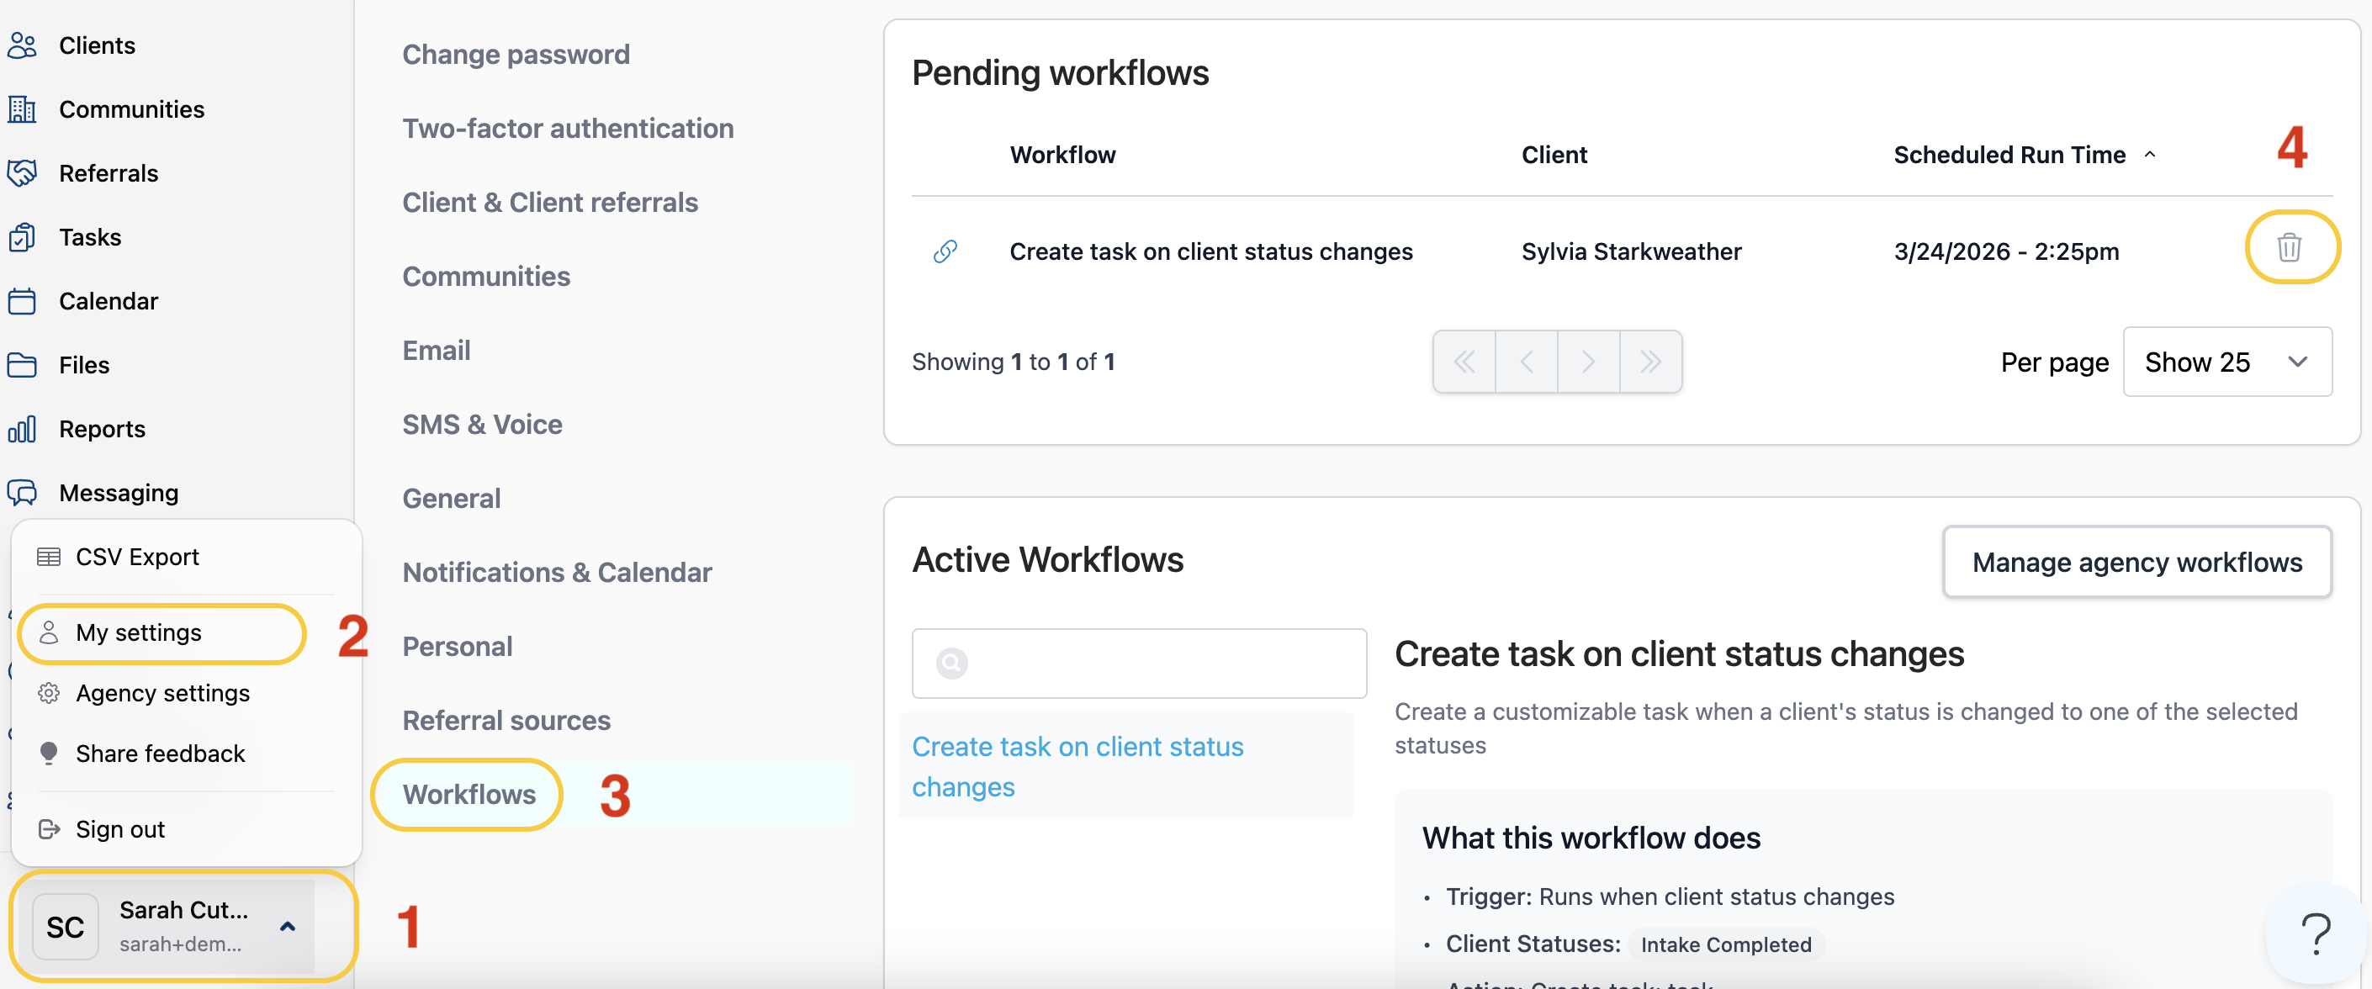Screen dimensions: 2372x989
Task: Click the link icon beside pending workflow
Action: point(945,251)
